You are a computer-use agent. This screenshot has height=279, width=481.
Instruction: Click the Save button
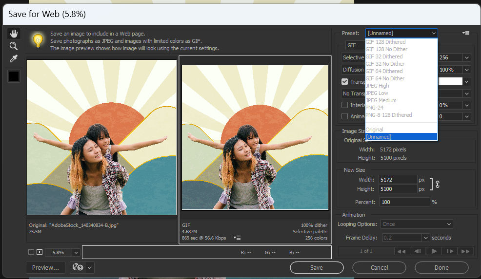coord(316,267)
